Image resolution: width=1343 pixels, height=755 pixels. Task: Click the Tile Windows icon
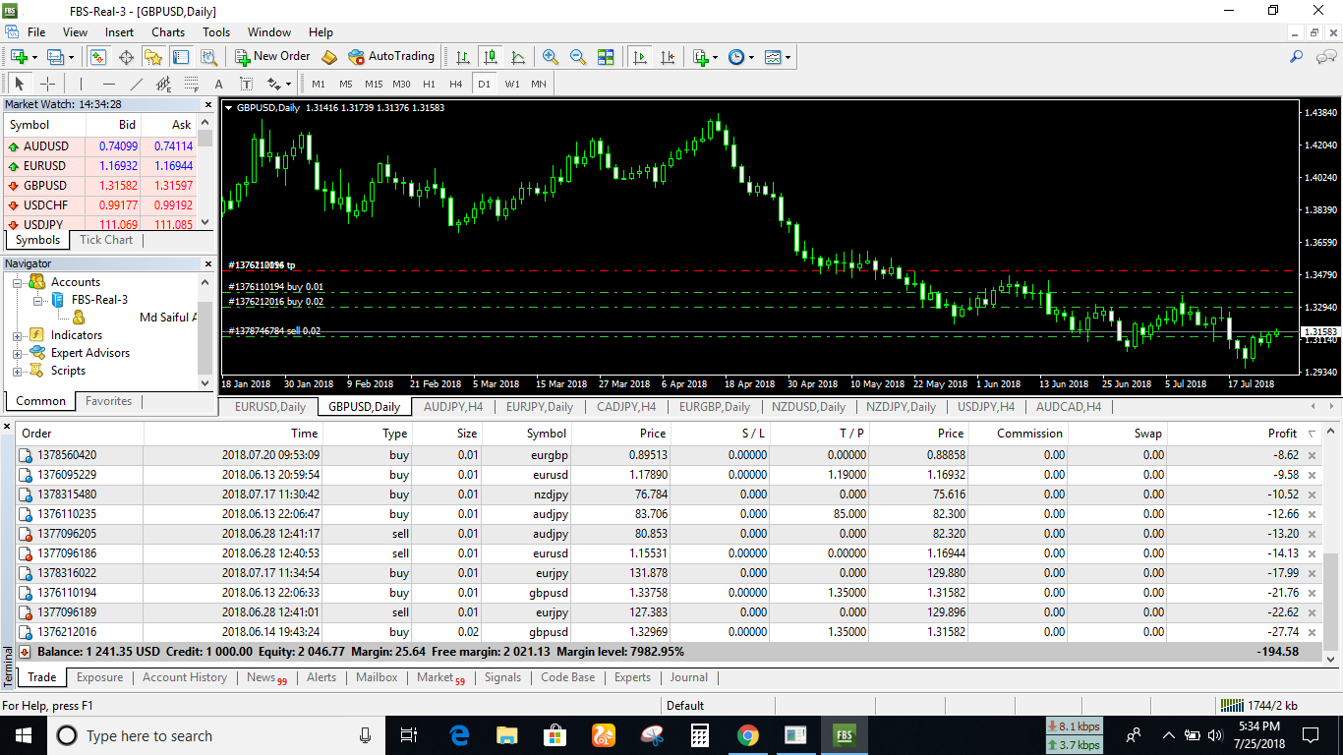(606, 57)
